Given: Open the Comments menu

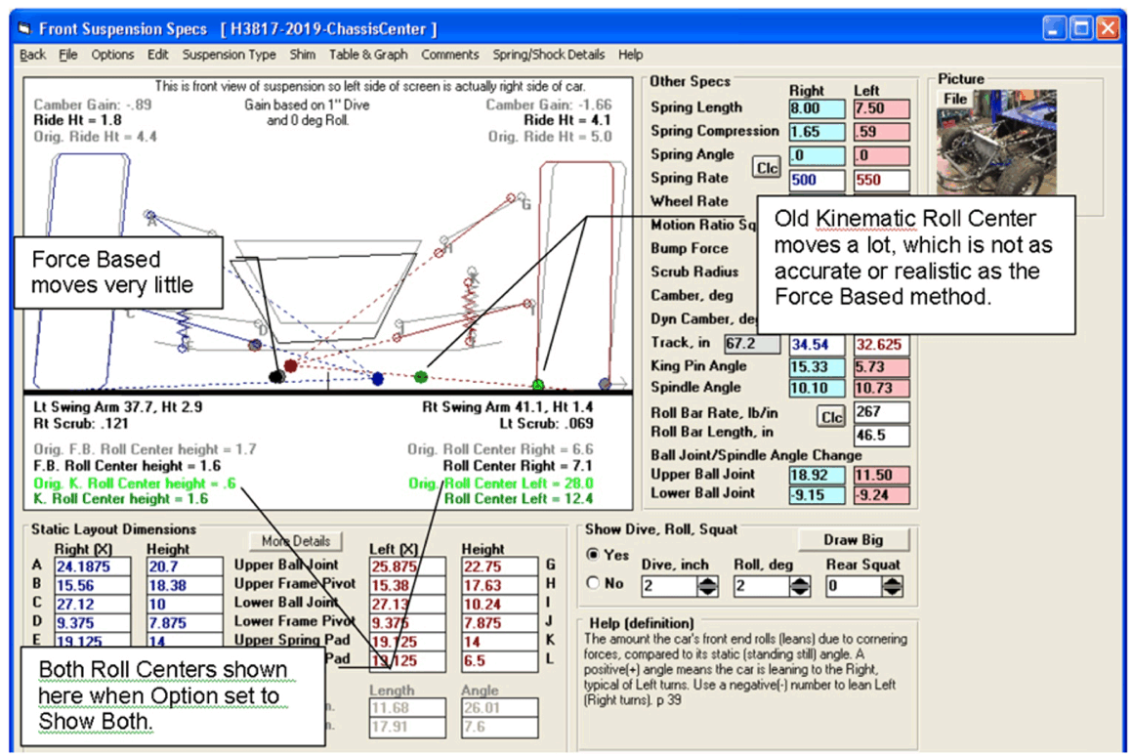Looking at the screenshot, I should pyautogui.click(x=449, y=55).
